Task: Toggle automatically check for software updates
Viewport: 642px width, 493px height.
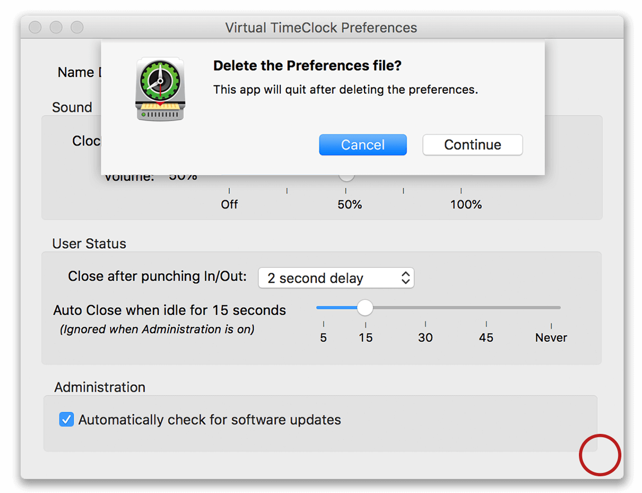Action: coord(66,419)
